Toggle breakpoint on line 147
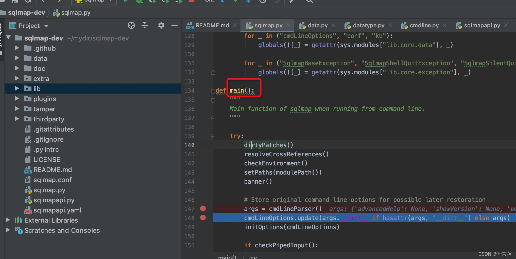The image size is (516, 259). (x=203, y=208)
